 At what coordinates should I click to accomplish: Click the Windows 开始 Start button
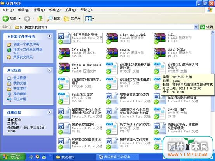(x=13, y=157)
